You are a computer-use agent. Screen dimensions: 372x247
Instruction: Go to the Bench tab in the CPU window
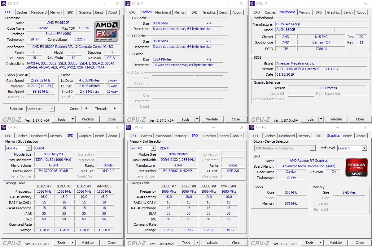coord(100,12)
